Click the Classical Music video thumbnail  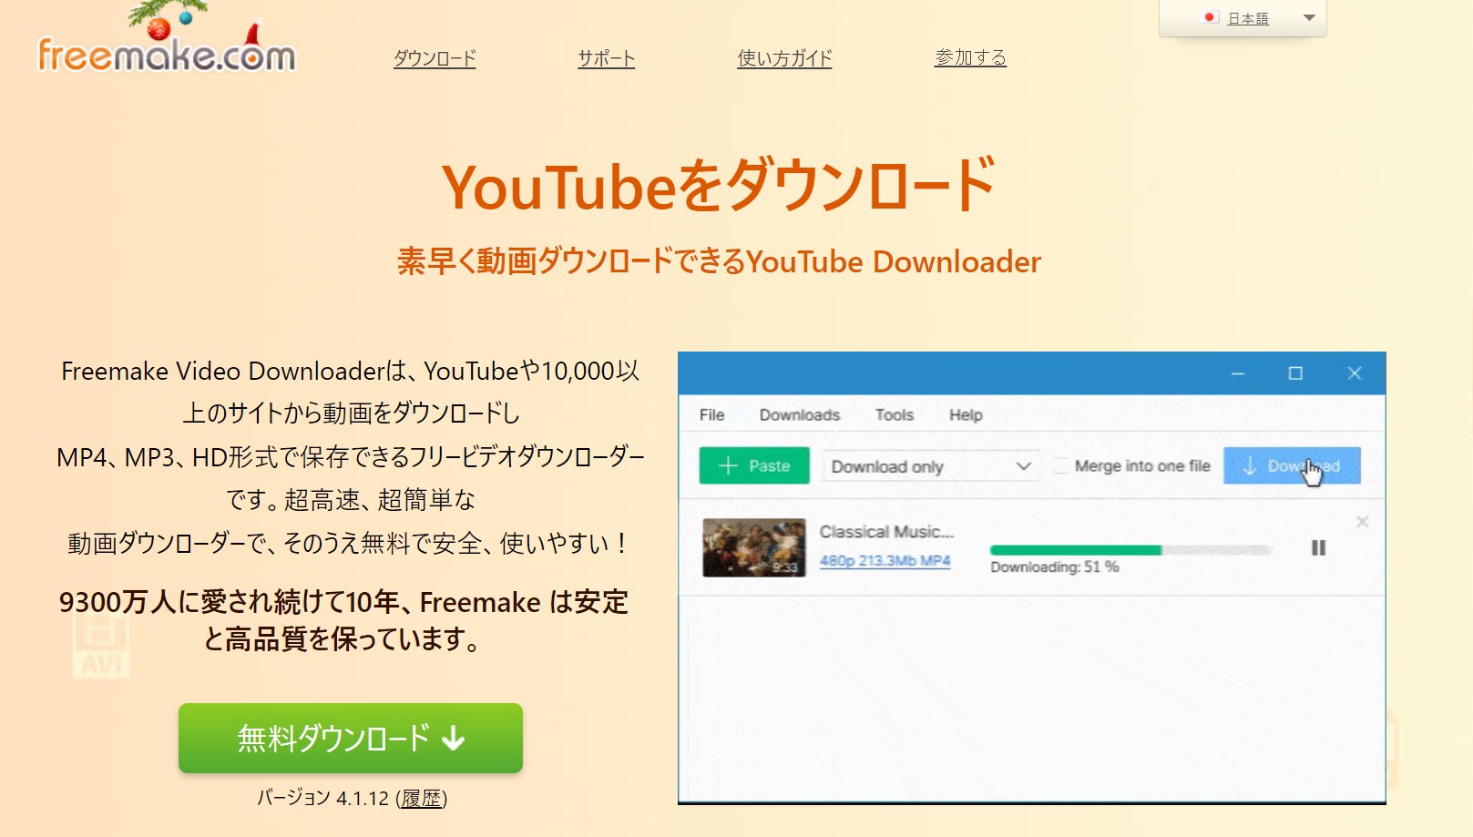click(x=754, y=547)
